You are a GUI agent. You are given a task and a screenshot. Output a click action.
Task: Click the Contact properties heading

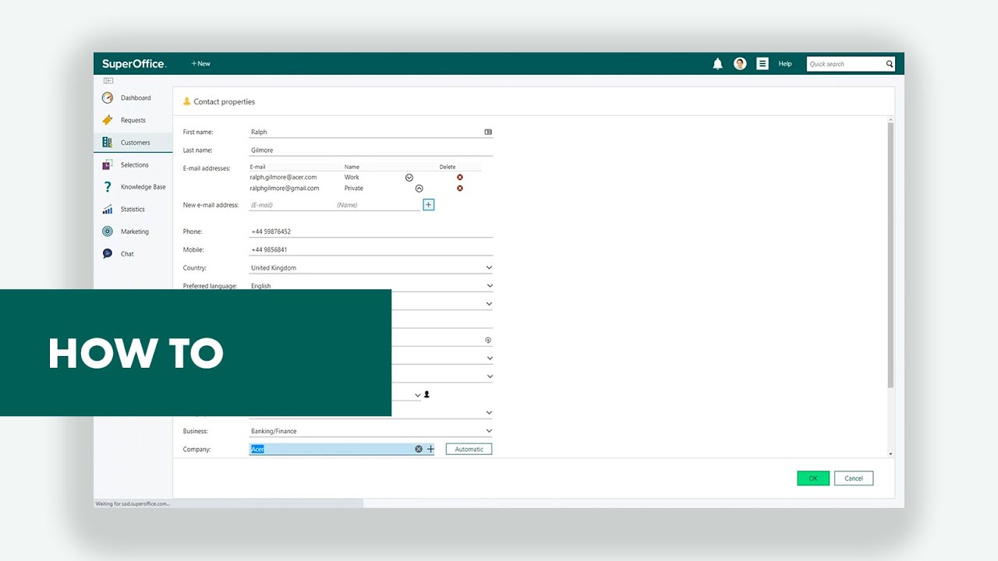click(x=225, y=102)
